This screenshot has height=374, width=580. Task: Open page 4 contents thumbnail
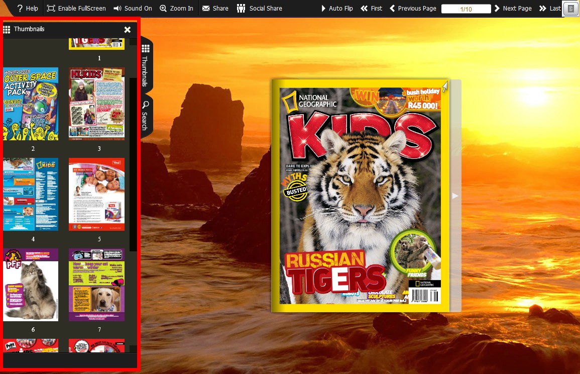(x=31, y=195)
